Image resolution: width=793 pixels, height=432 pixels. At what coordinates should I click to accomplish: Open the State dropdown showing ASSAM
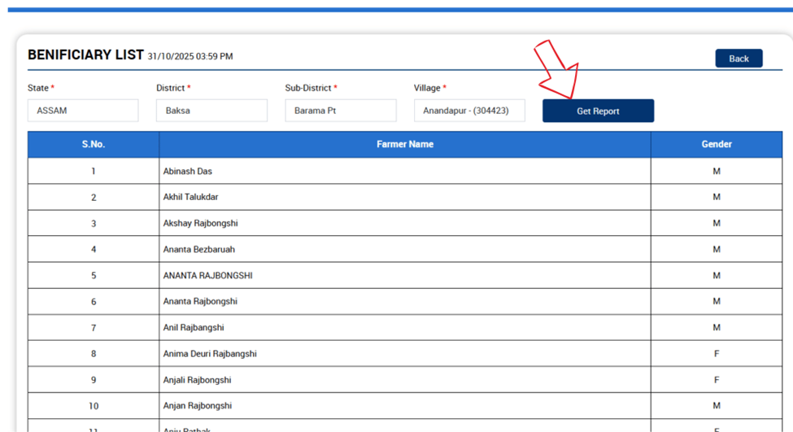(83, 111)
